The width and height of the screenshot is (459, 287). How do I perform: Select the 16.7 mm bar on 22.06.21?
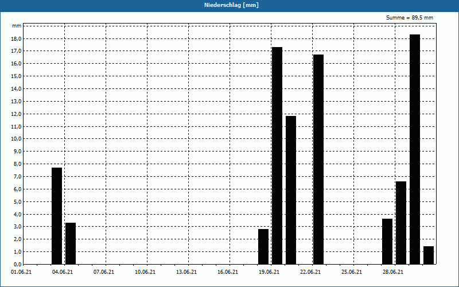[318, 160]
